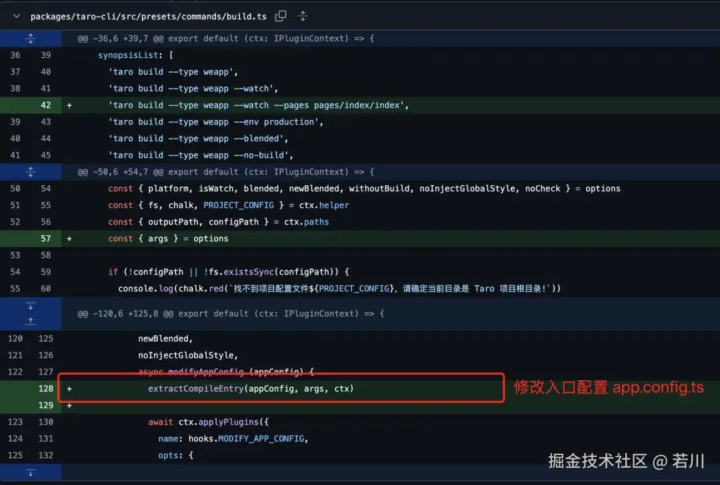Expand all lines in build.ts
This screenshot has width=720, height=485.
click(x=303, y=16)
